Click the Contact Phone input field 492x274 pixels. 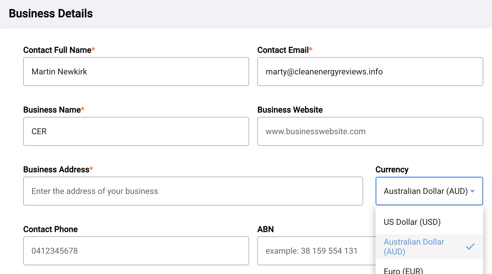click(x=136, y=251)
